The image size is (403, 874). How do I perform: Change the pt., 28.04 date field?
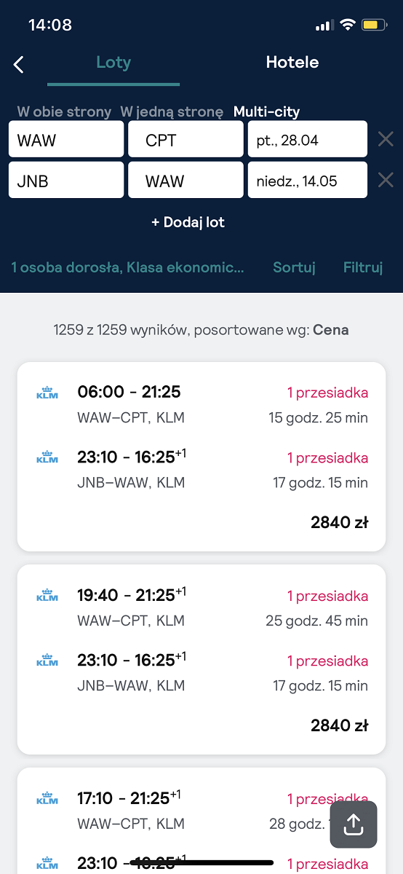point(308,139)
